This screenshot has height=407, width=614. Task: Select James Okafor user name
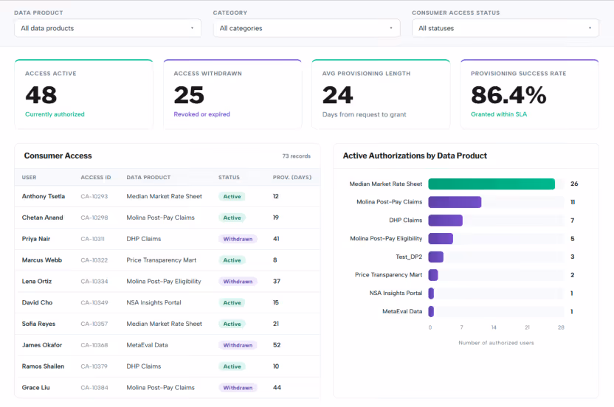(x=42, y=345)
